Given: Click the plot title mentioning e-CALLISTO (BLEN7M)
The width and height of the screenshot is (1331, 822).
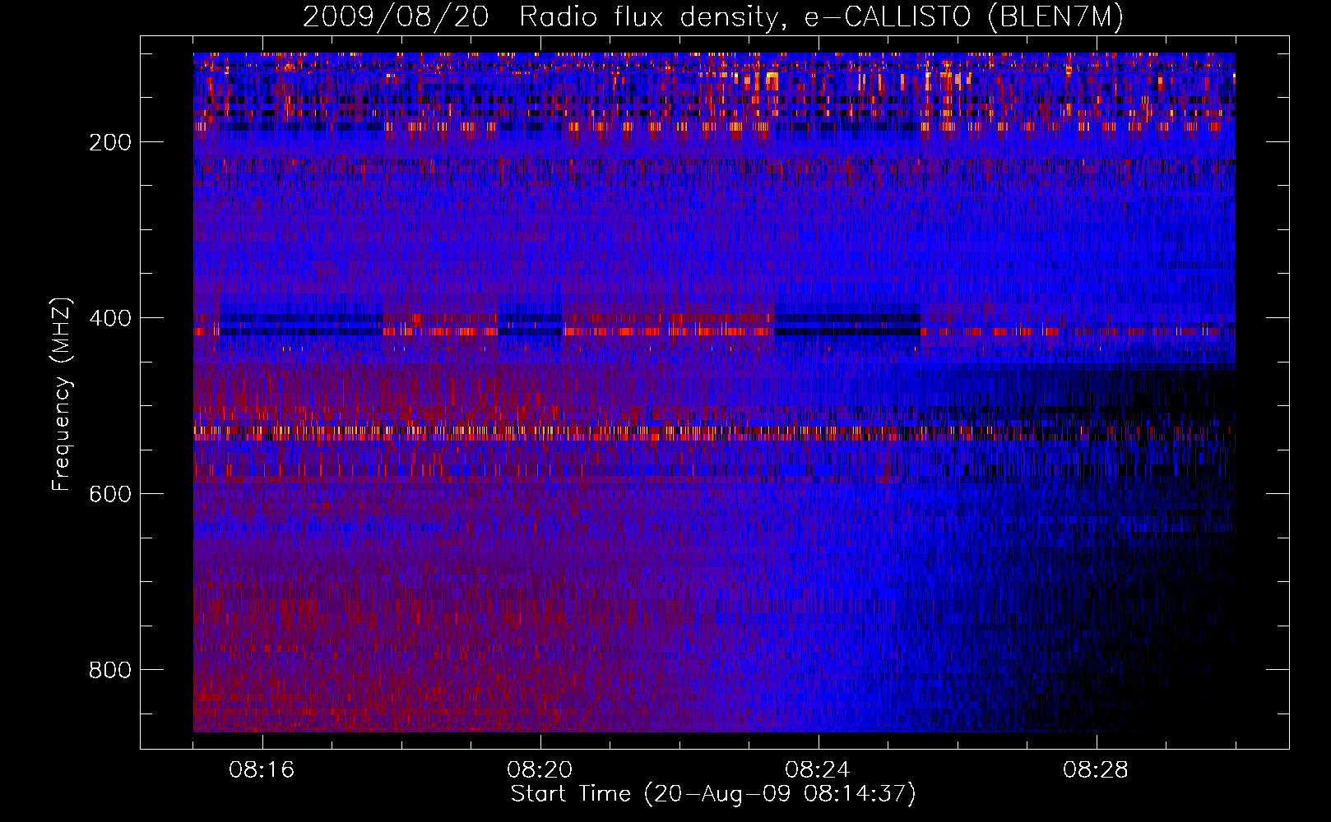Looking at the screenshot, I should pos(713,16).
